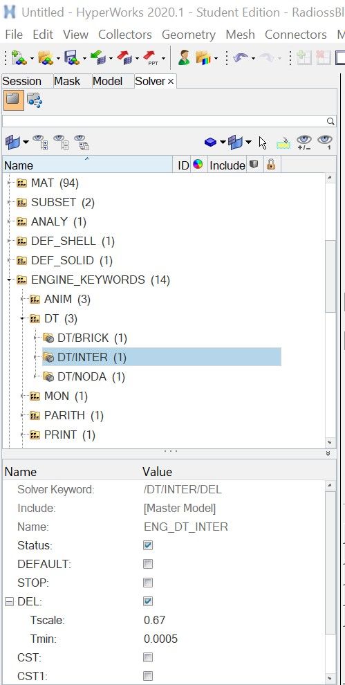Switch to the Model tab

coord(107,81)
